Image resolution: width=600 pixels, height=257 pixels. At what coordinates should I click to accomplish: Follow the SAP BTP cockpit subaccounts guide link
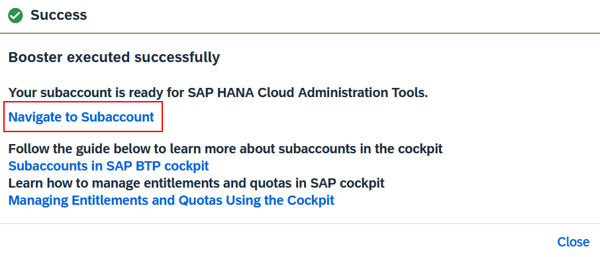pos(109,166)
